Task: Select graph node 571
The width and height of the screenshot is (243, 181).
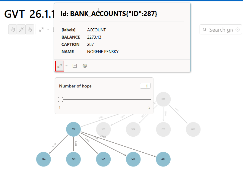Action: [x=103, y=159]
